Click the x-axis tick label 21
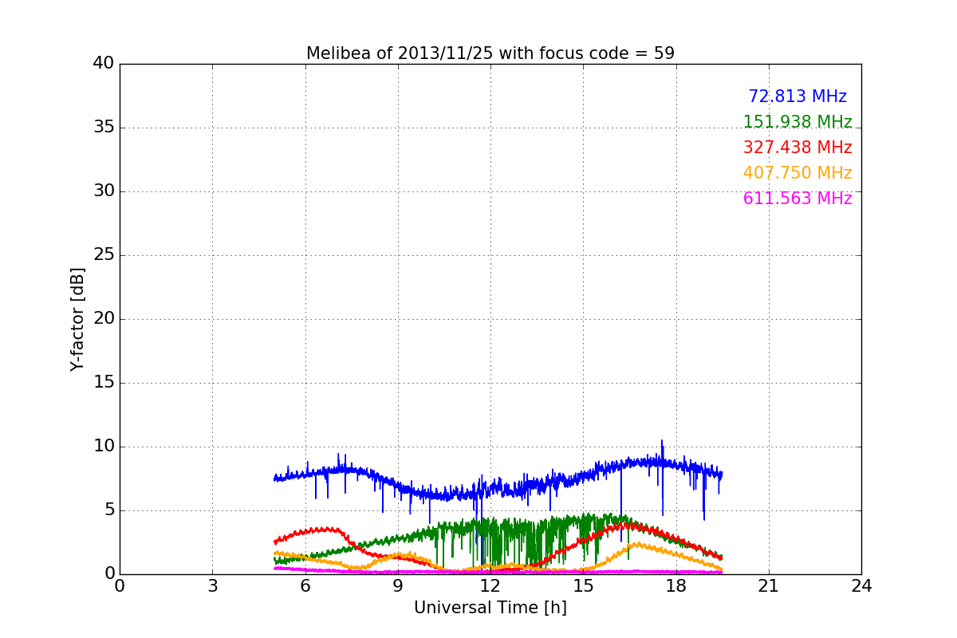 point(769,586)
